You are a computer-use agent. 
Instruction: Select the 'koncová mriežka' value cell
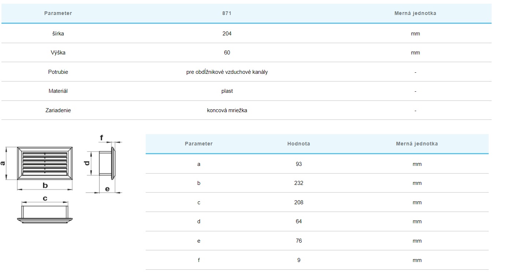[227, 110]
